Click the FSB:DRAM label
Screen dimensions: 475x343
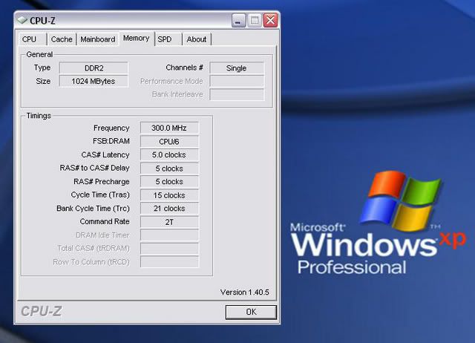coord(111,141)
